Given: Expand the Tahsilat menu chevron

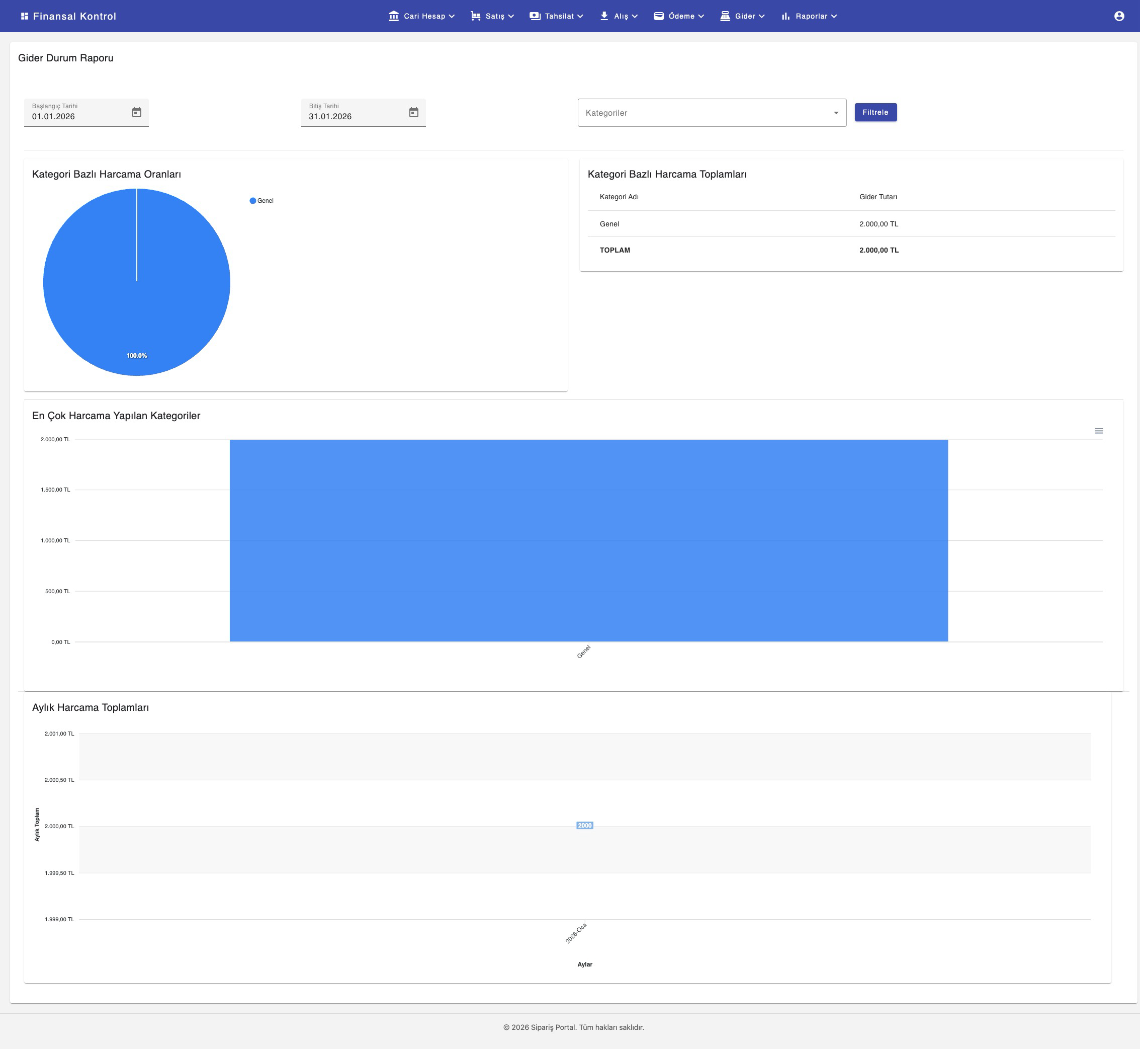Looking at the screenshot, I should [x=580, y=16].
